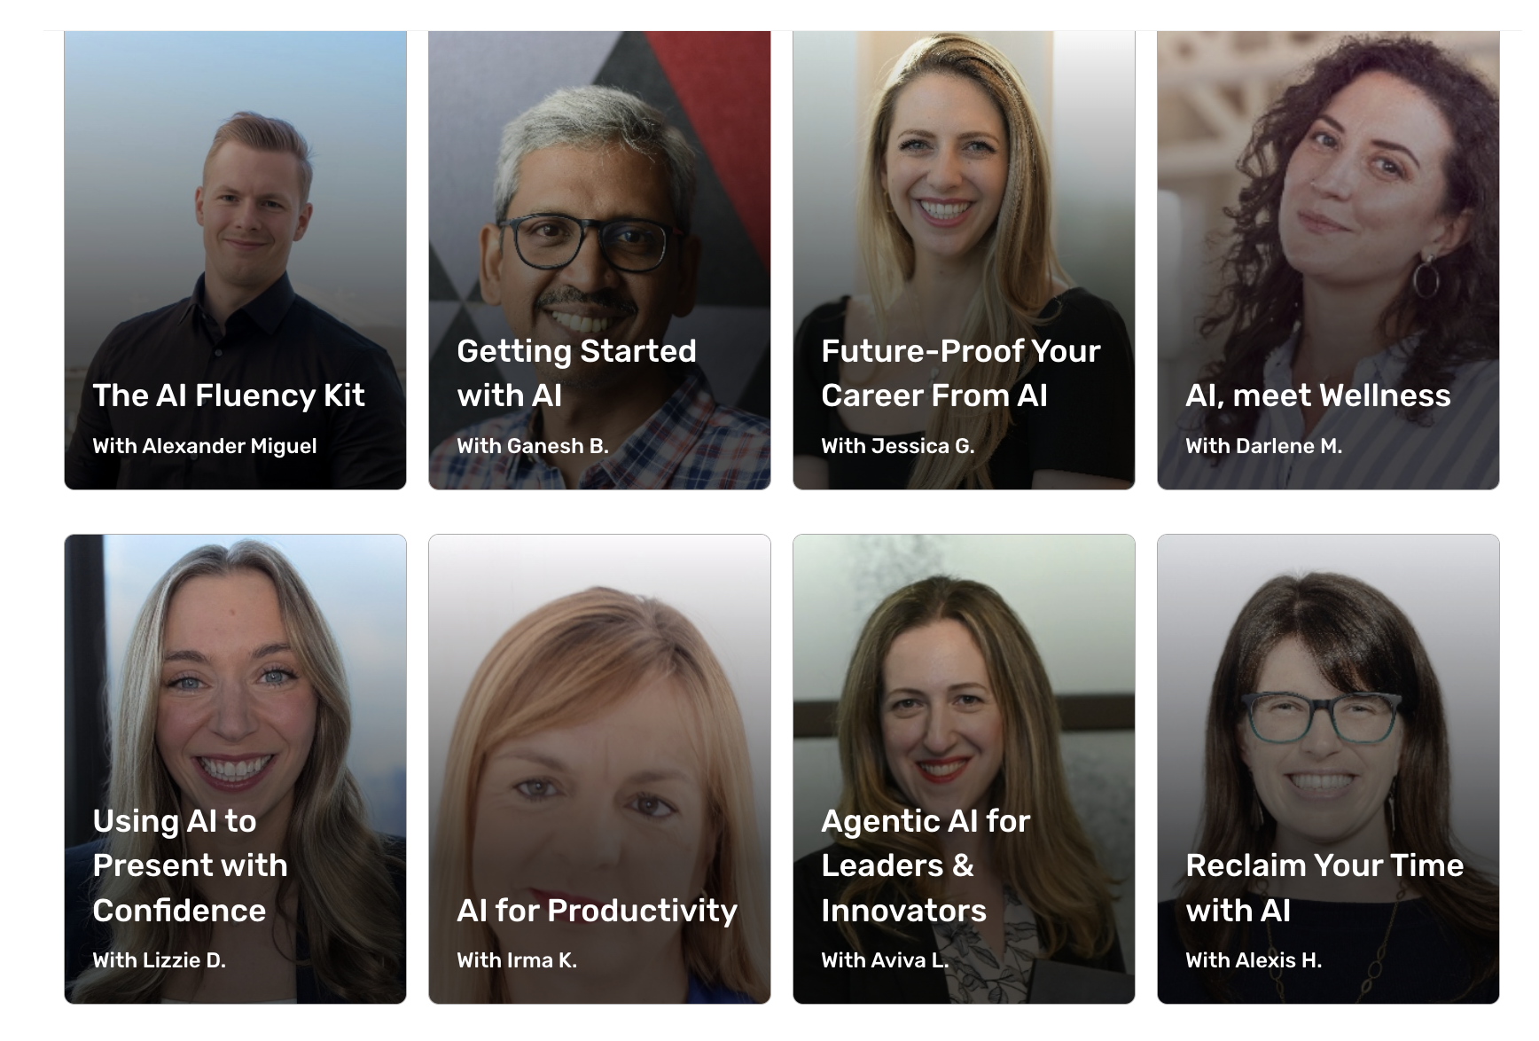Image resolution: width=1539 pixels, height=1041 pixels.
Task: Click 'Reclaim Your Time with AI' title
Action: click(x=1324, y=888)
